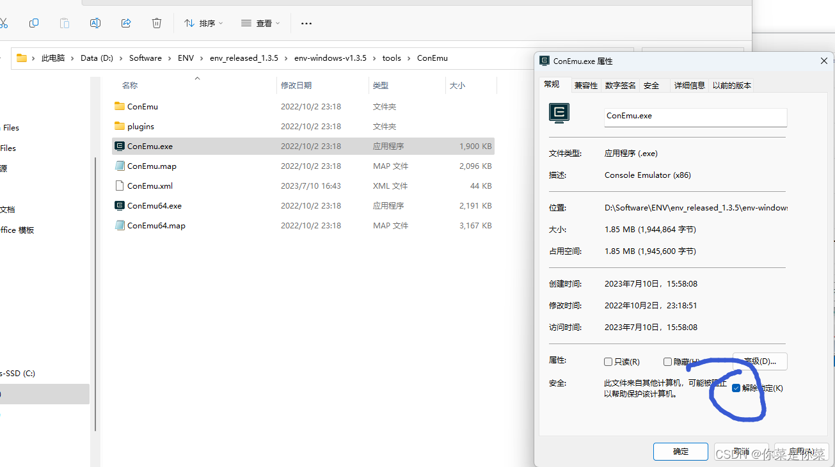The width and height of the screenshot is (835, 467).
Task: Close the ConEmu.exe properties dialog
Action: click(823, 61)
